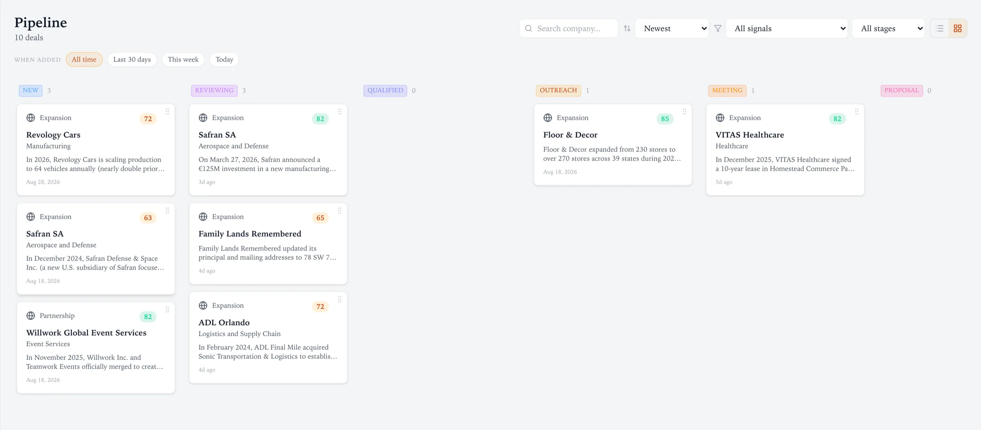Click drag handle on Willwork Global Event Services card
This screenshot has height=430, width=981.
[167, 310]
